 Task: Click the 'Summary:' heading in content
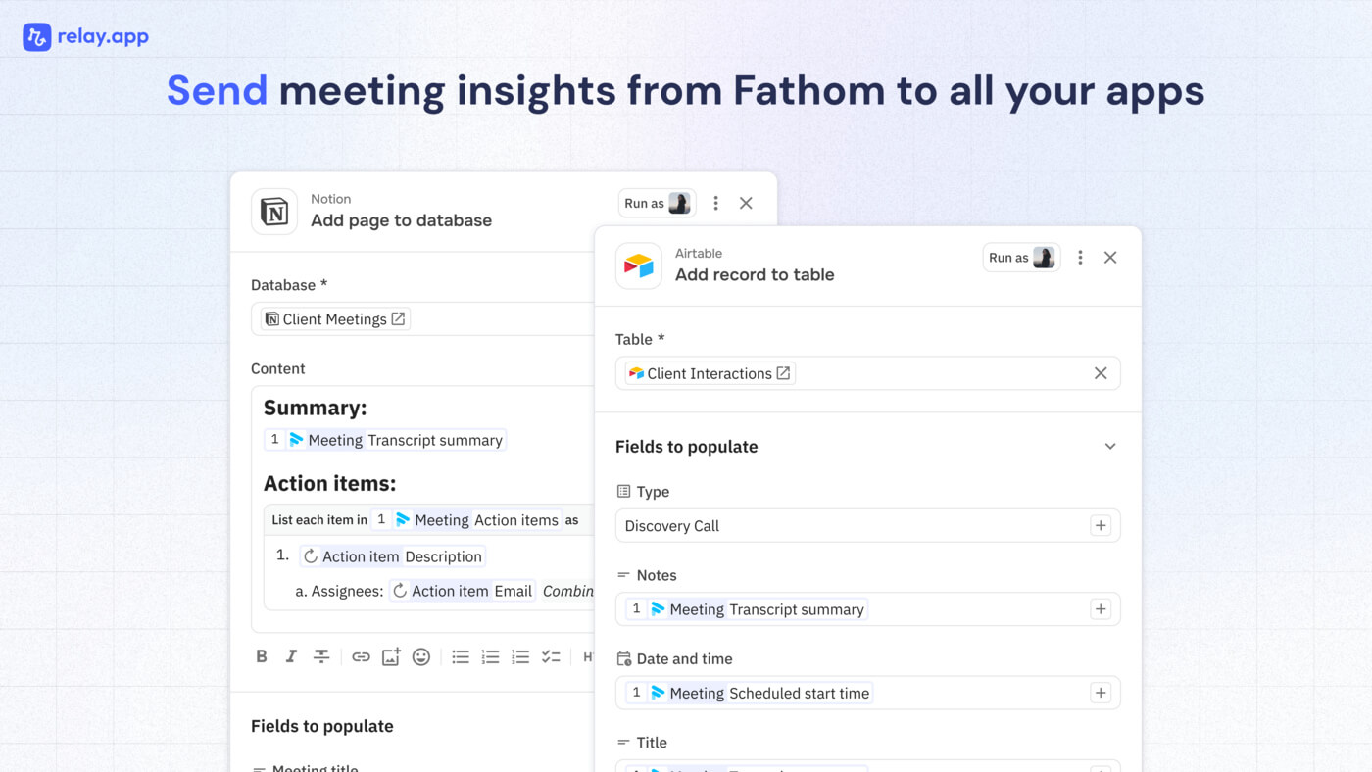tap(315, 408)
